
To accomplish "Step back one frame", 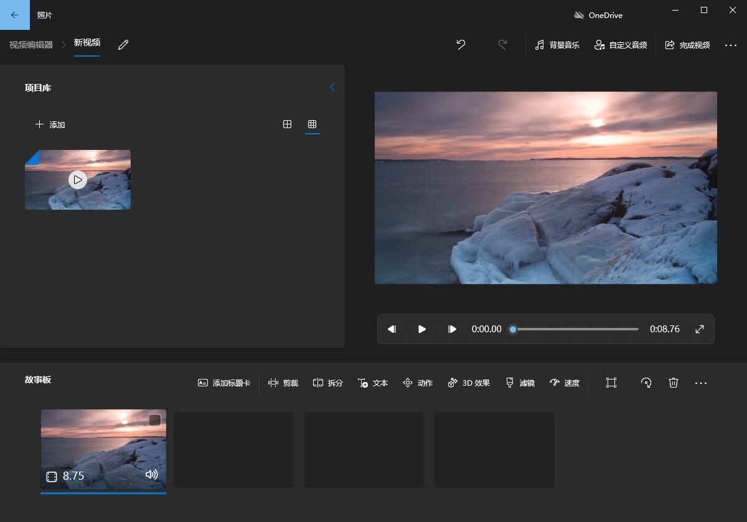I will point(392,329).
